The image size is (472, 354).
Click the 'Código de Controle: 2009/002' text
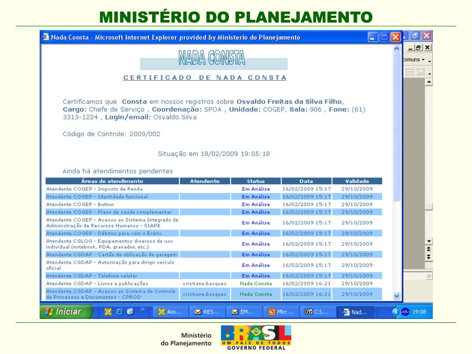pos(112,134)
